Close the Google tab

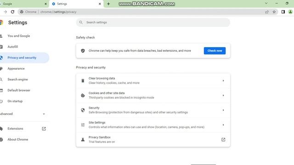tap(45, 4)
